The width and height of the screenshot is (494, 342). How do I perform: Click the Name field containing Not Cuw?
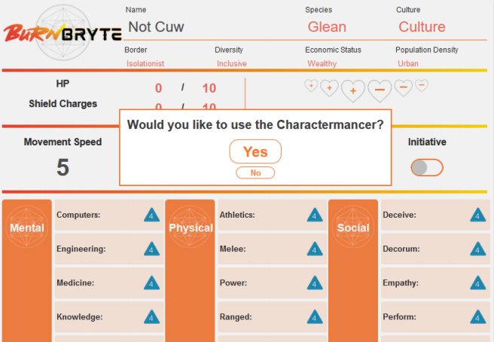[211, 27]
